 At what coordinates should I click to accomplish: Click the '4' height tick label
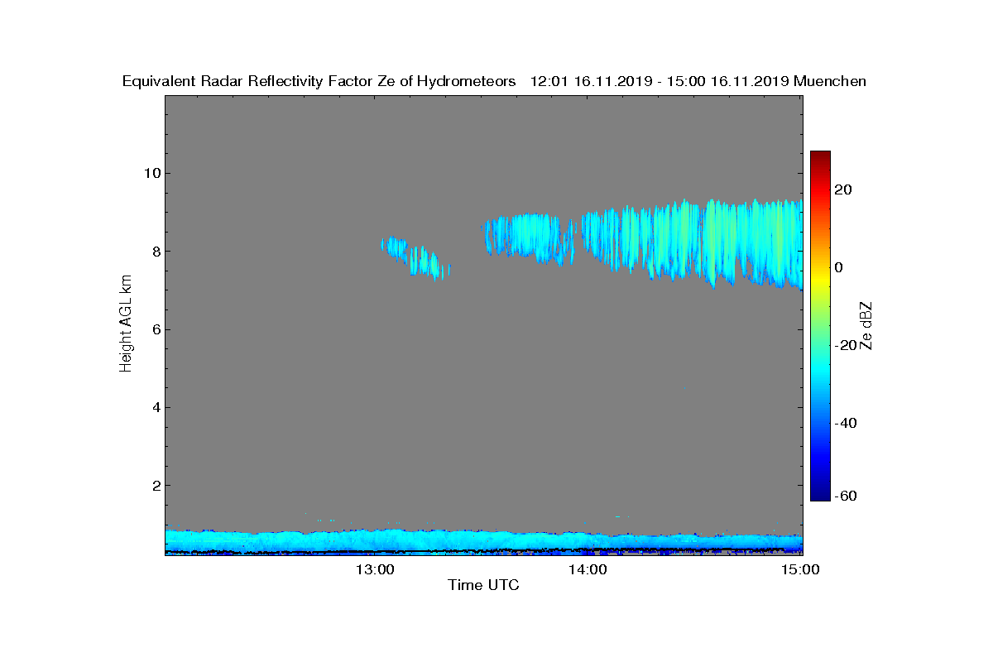pyautogui.click(x=155, y=407)
